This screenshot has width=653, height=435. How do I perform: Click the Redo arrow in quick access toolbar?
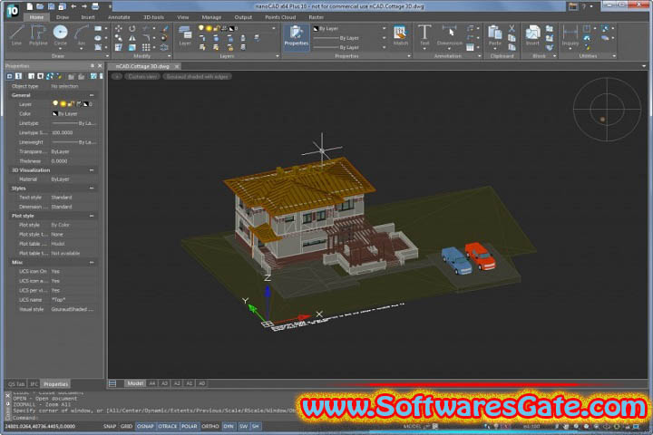point(84,6)
